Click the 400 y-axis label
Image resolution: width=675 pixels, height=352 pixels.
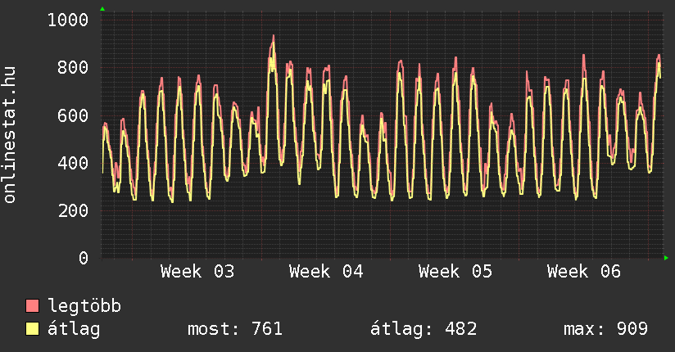(x=73, y=163)
